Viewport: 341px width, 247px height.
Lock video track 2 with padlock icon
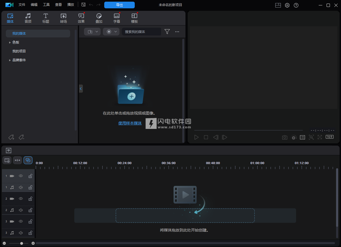point(30,199)
